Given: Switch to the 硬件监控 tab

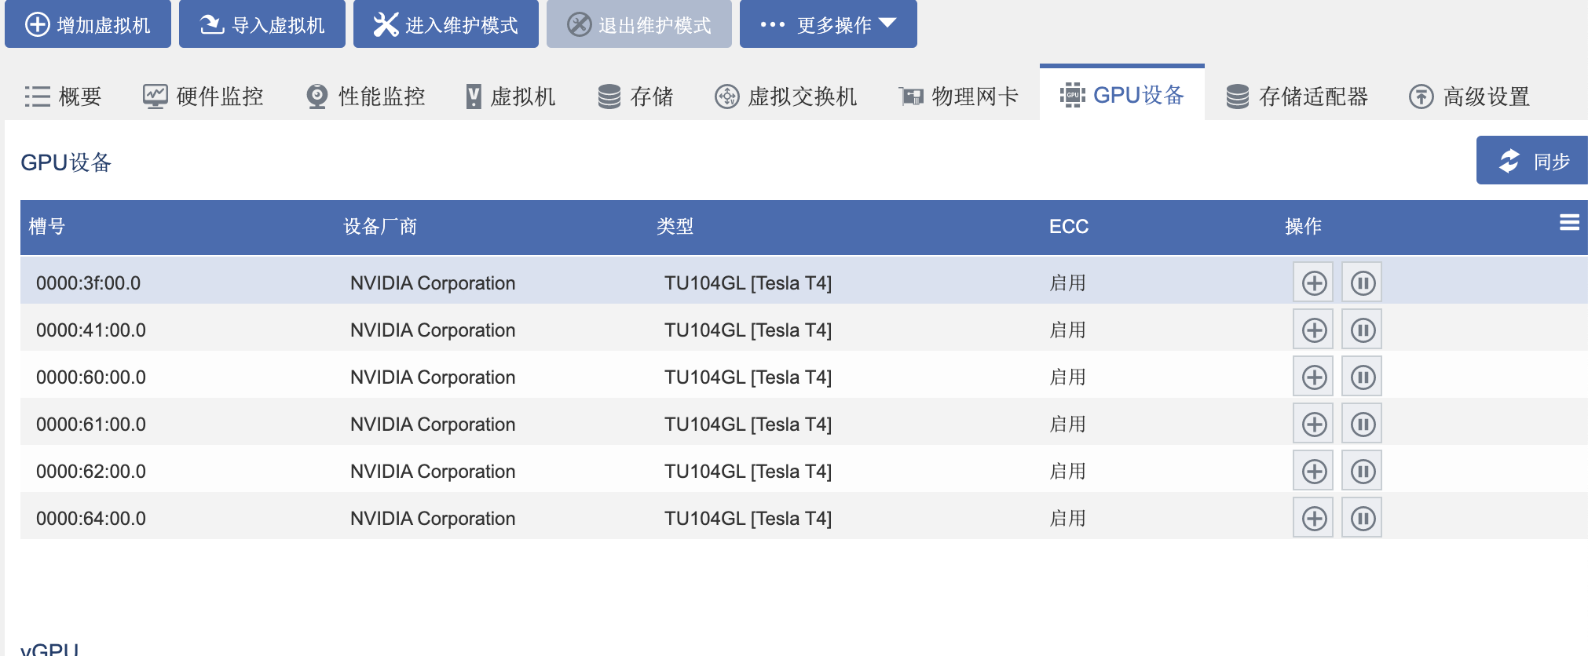Looking at the screenshot, I should [x=203, y=97].
